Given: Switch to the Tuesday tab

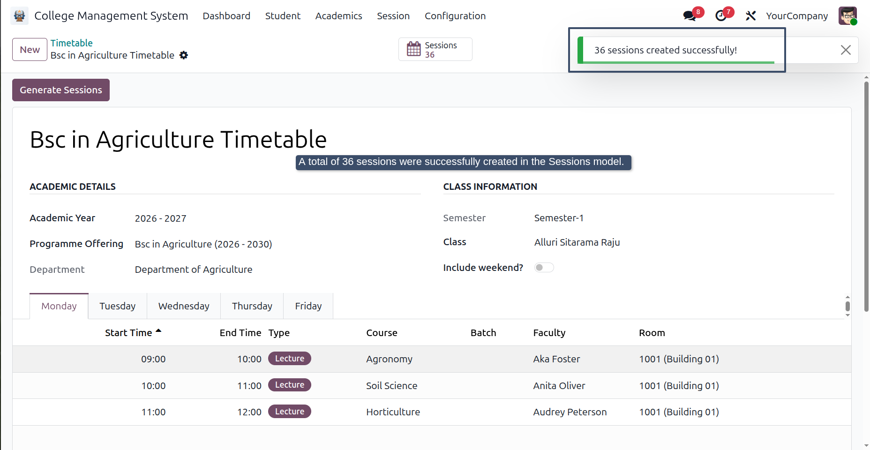Looking at the screenshot, I should pos(118,306).
